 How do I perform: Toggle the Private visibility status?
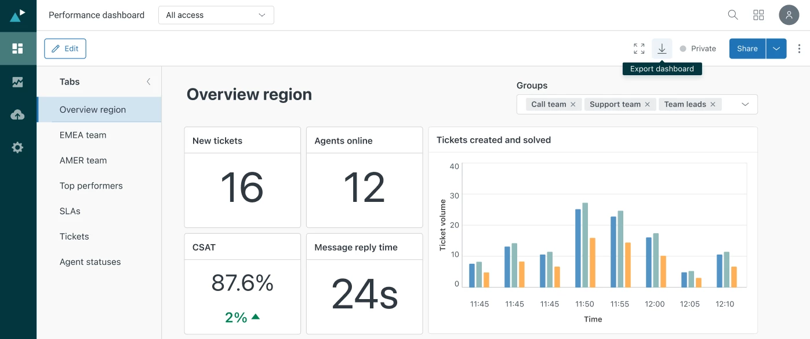pos(698,49)
